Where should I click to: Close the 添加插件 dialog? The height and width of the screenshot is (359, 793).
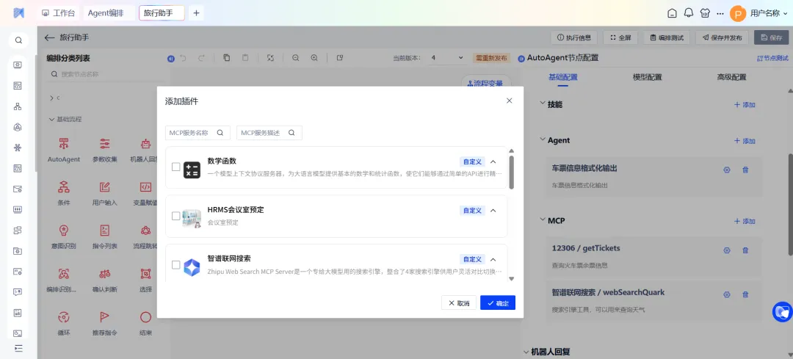[510, 101]
